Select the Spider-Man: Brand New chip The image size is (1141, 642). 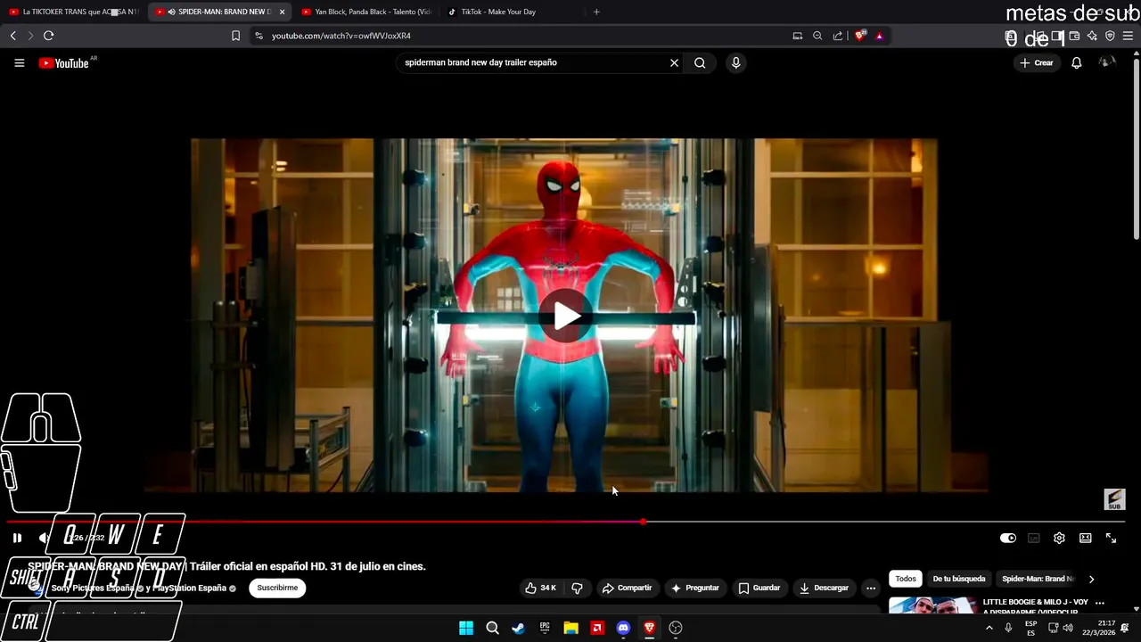[1038, 579]
